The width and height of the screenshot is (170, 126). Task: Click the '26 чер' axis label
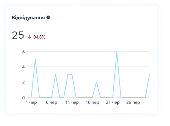pyautogui.click(x=133, y=102)
